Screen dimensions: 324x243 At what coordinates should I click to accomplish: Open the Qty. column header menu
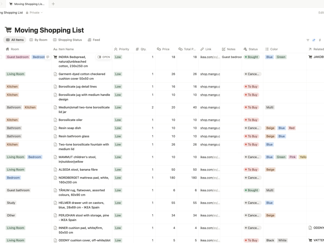[x=144, y=49]
